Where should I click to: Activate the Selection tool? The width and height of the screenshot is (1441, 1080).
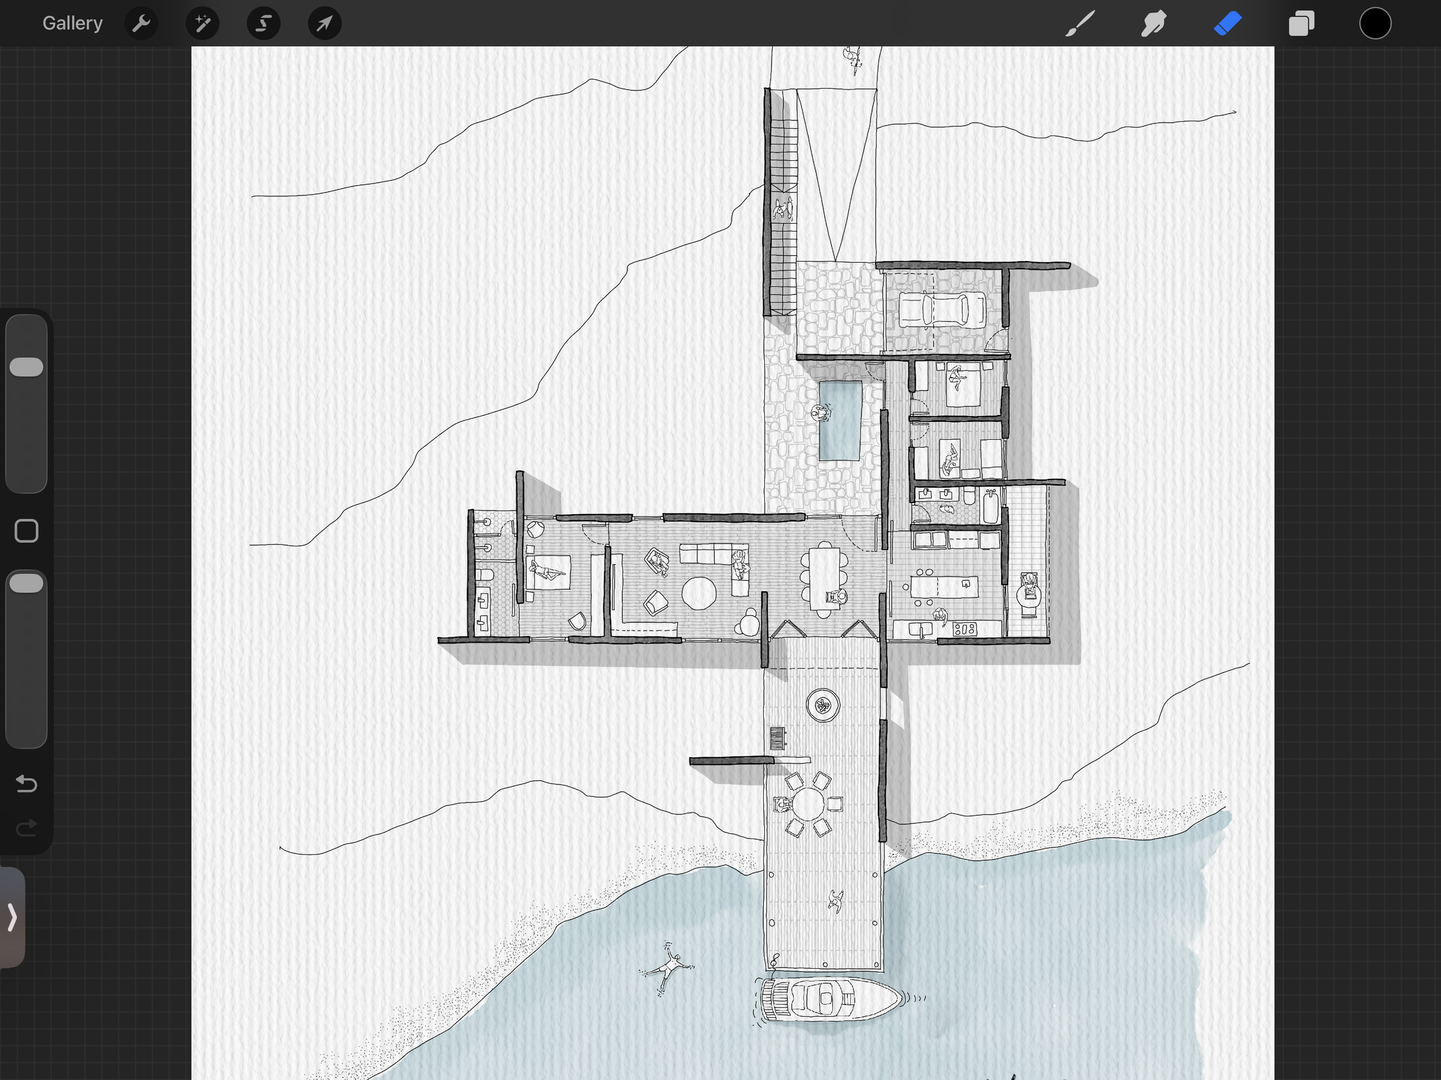pos(263,24)
